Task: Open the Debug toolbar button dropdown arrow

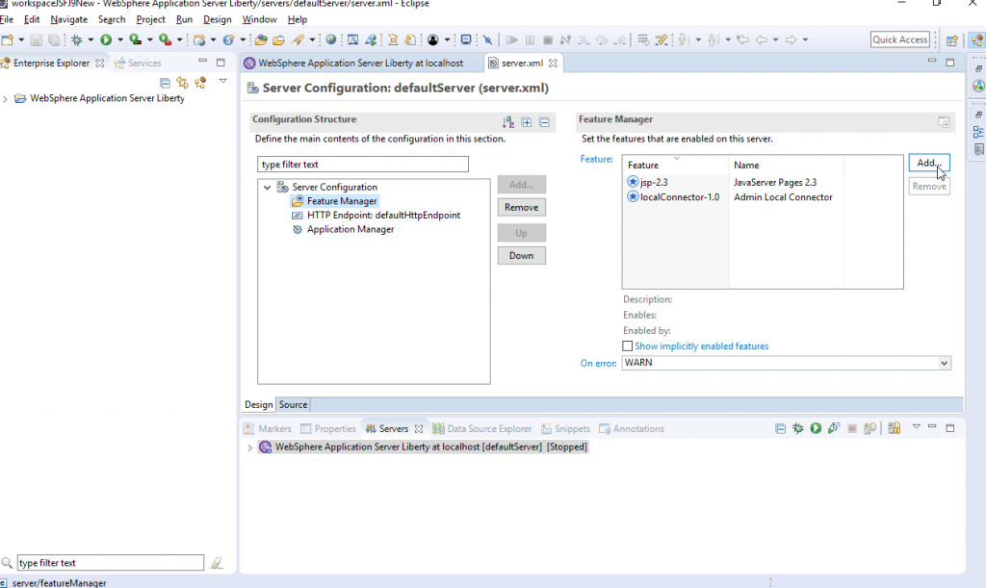Action: coord(91,39)
